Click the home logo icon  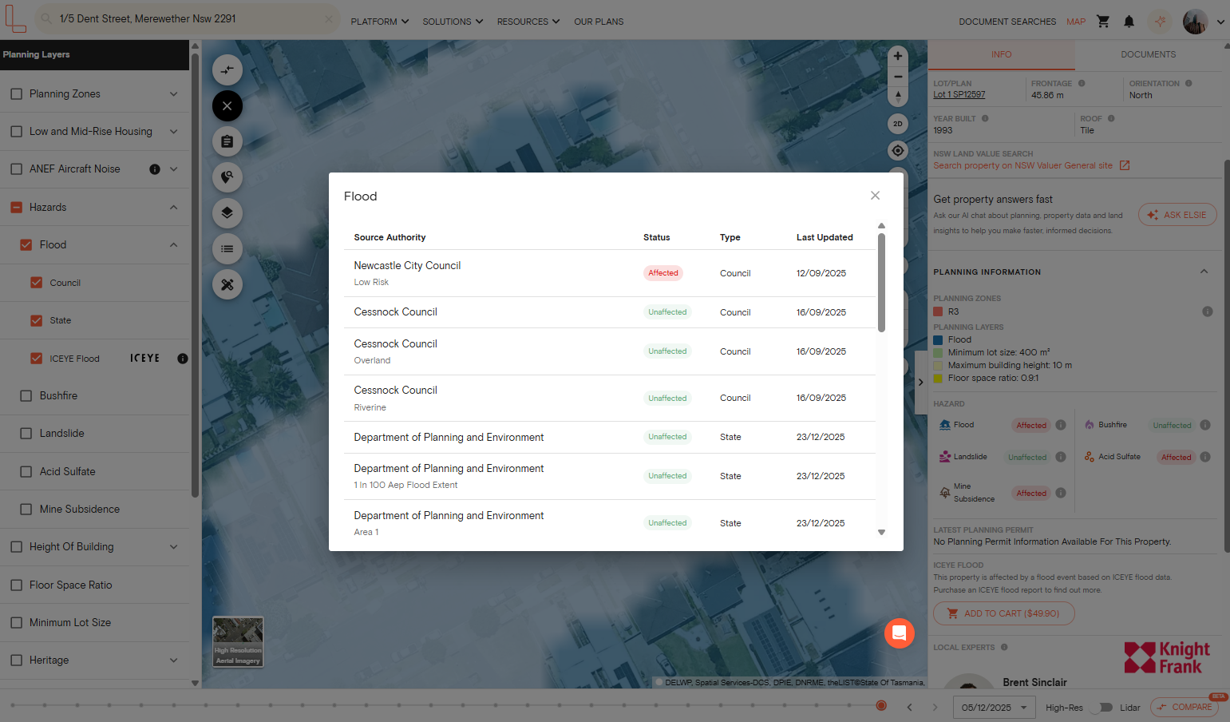(15, 19)
